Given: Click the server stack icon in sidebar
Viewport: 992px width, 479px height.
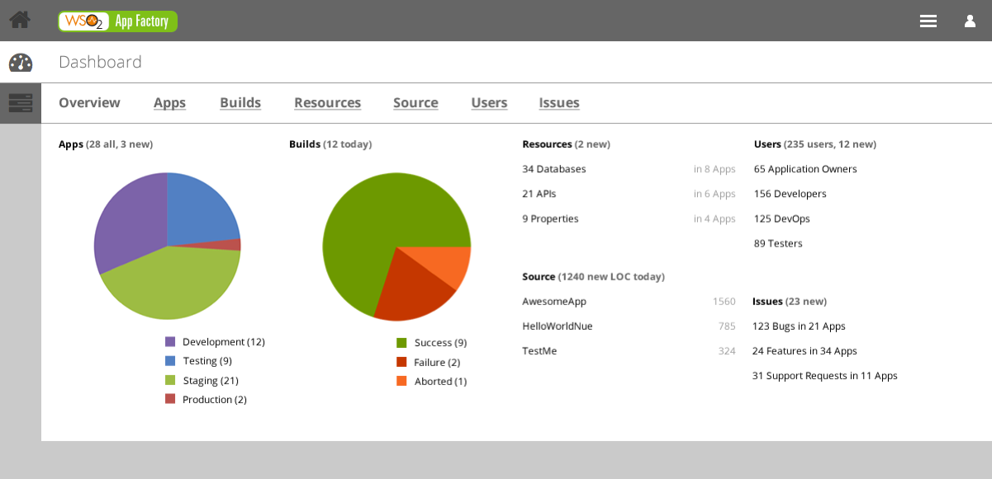Looking at the screenshot, I should coord(21,103).
